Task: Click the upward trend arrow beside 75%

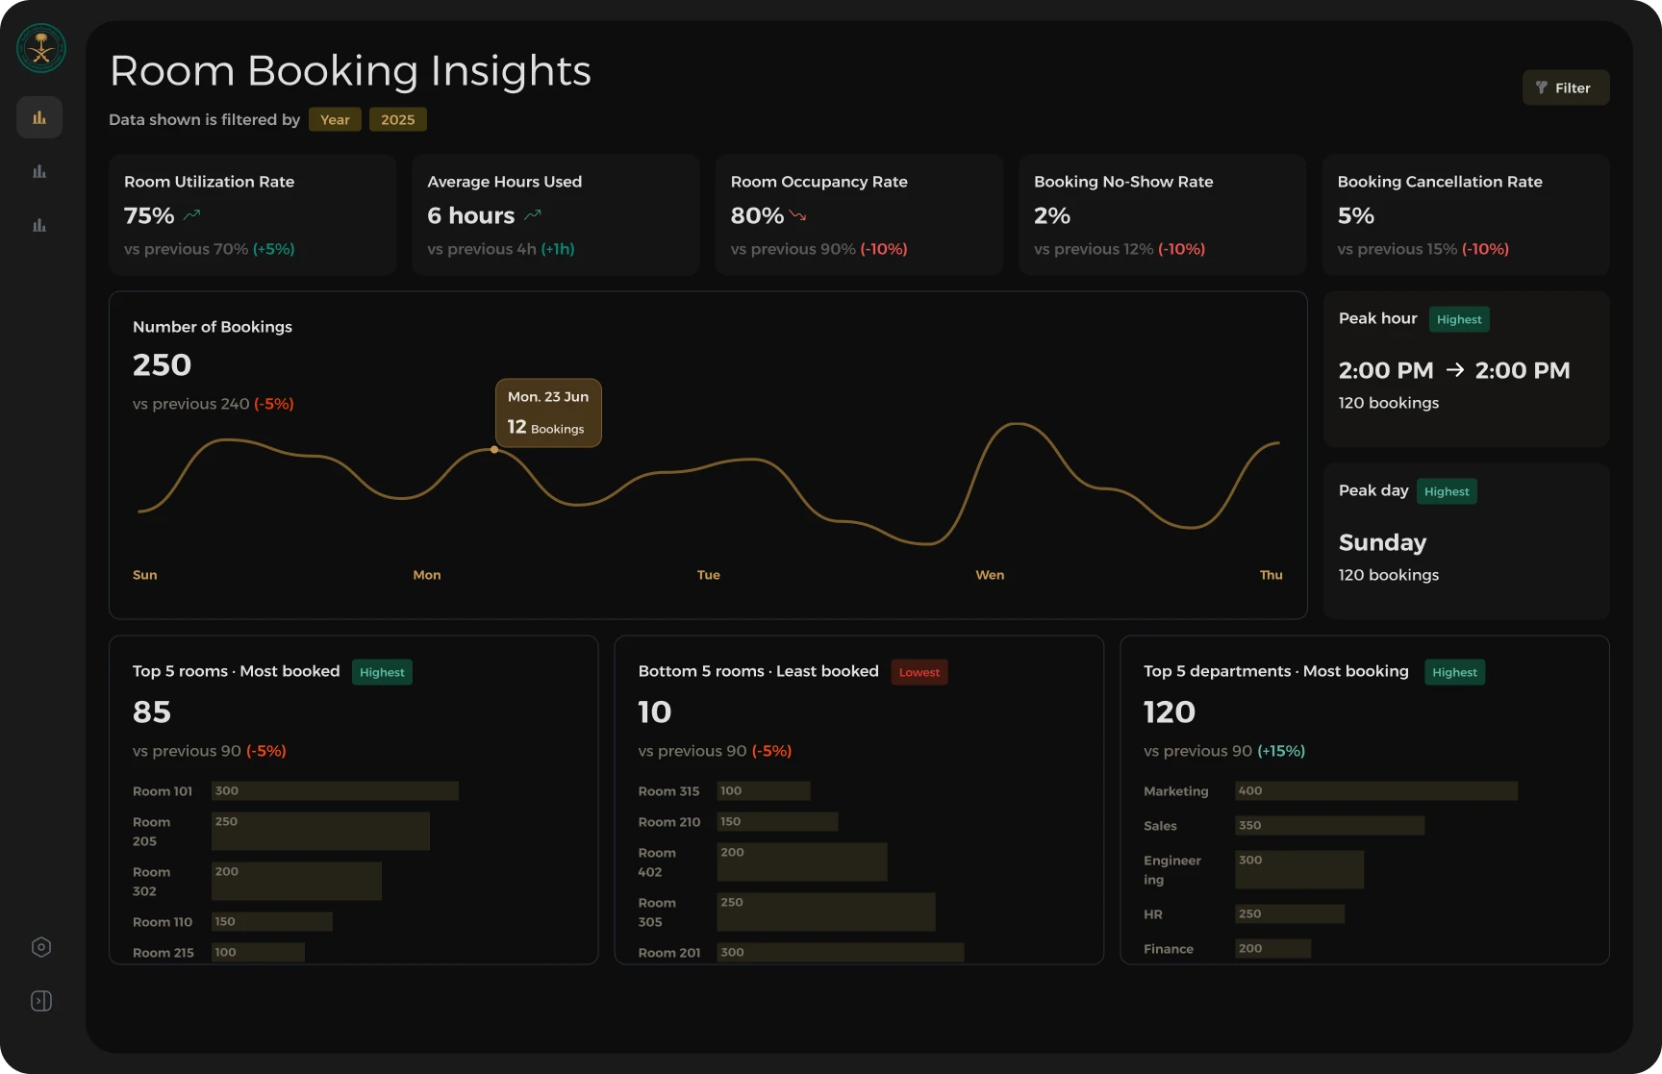Action: [x=191, y=215]
